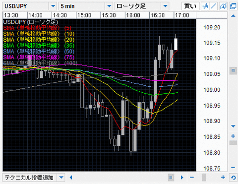Click the SMA (50) blue legend label

click(x=39, y=52)
